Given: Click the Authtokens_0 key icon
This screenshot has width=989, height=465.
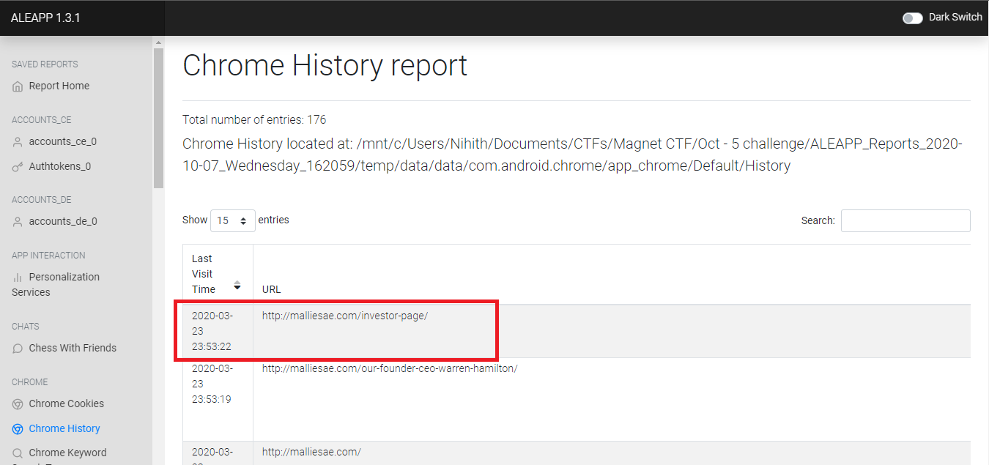Looking at the screenshot, I should (x=18, y=167).
